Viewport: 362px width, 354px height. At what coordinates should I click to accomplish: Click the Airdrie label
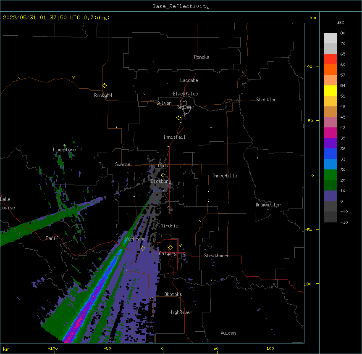[169, 226]
